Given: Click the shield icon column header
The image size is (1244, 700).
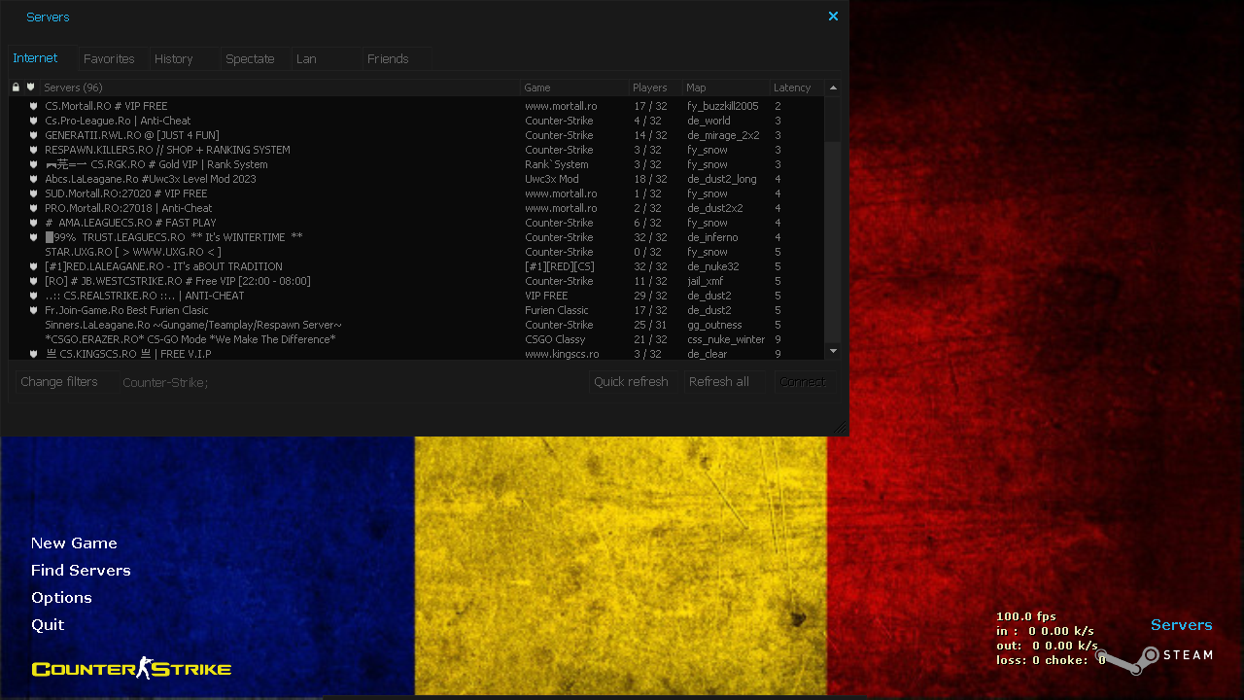Looking at the screenshot, I should [30, 87].
